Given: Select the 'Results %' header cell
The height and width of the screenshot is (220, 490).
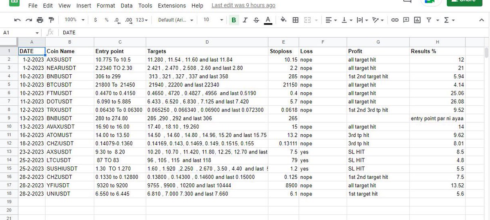Looking at the screenshot, I should [x=437, y=51].
